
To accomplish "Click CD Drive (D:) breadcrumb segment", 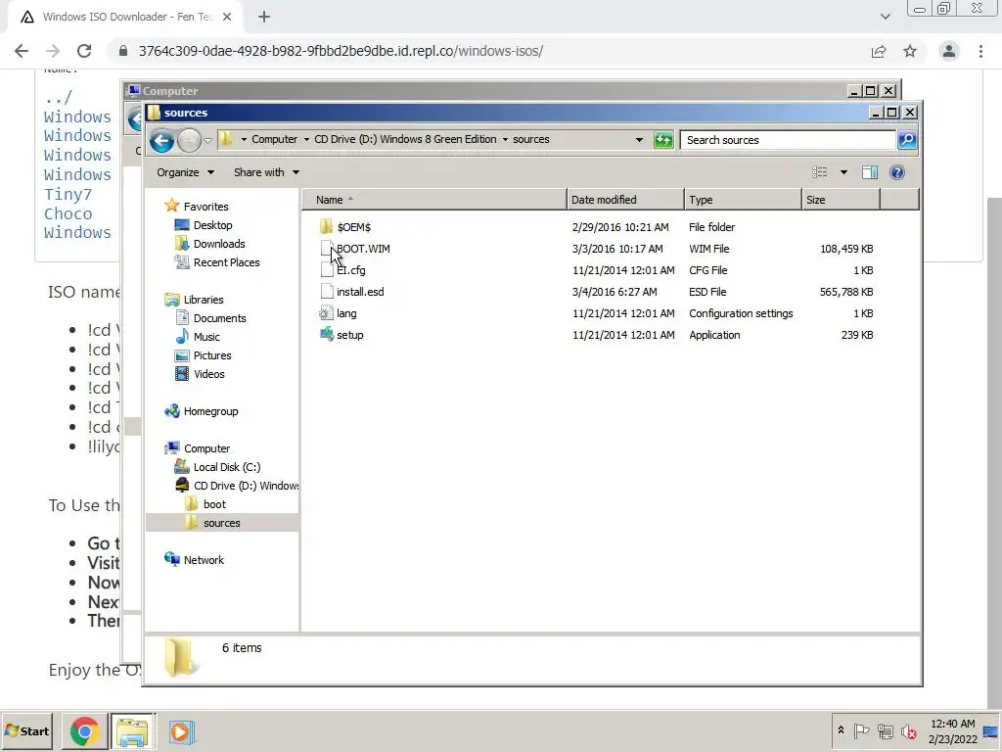I will [405, 139].
